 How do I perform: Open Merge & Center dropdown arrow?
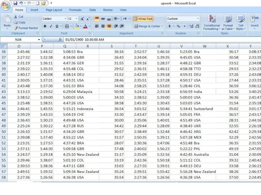(x=162, y=26)
